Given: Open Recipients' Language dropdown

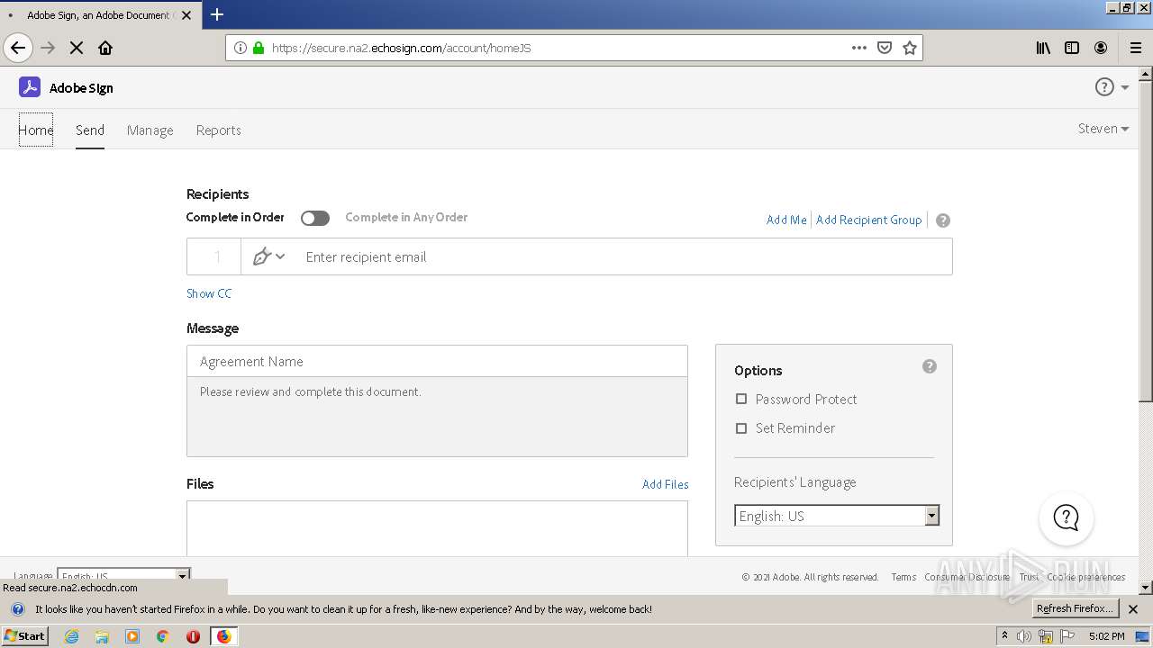Looking at the screenshot, I should (837, 516).
